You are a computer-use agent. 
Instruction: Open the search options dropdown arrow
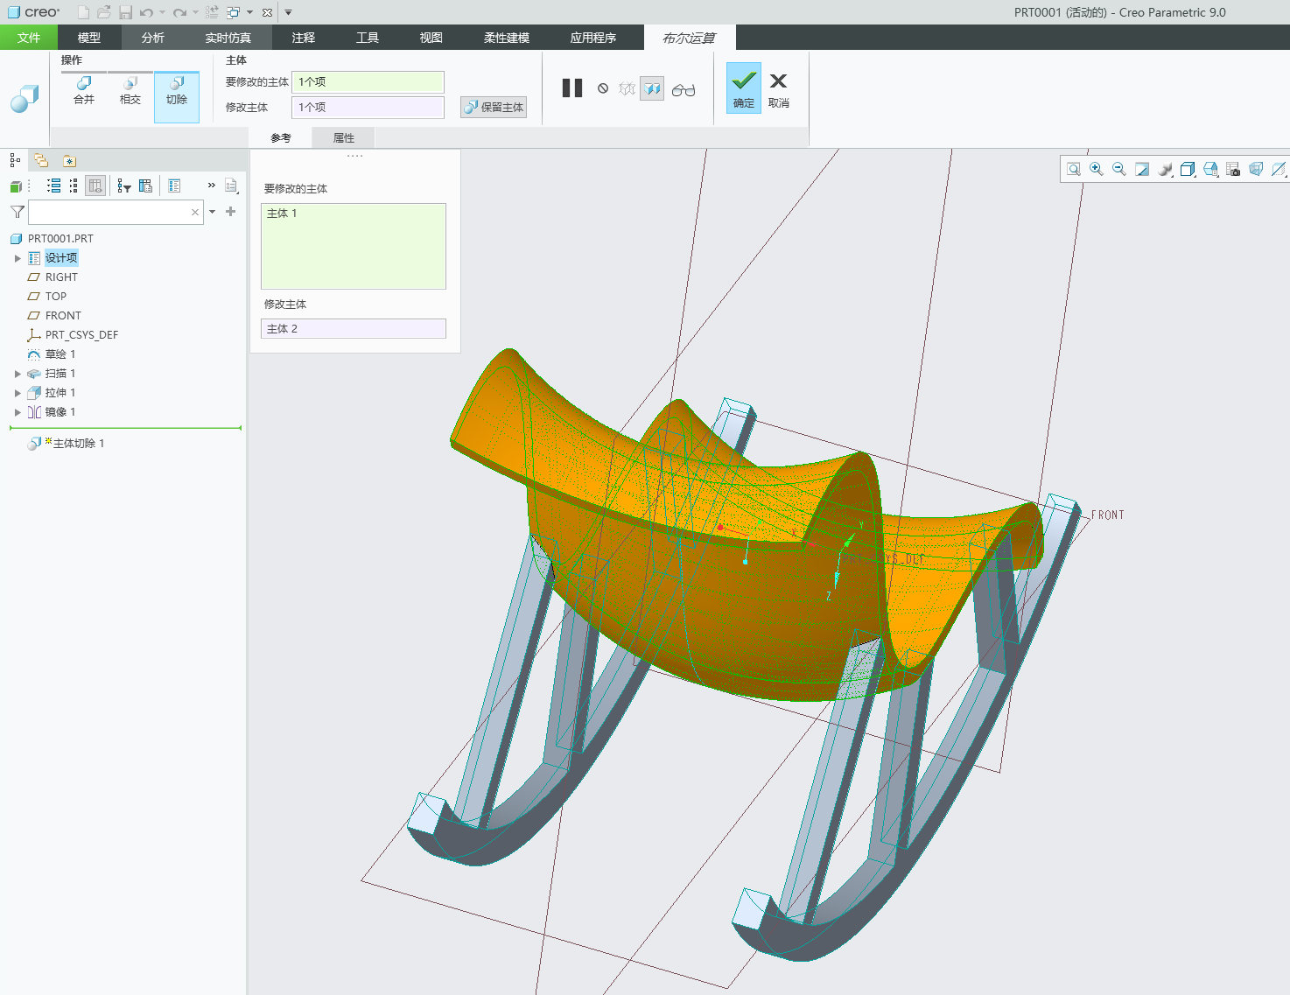213,212
